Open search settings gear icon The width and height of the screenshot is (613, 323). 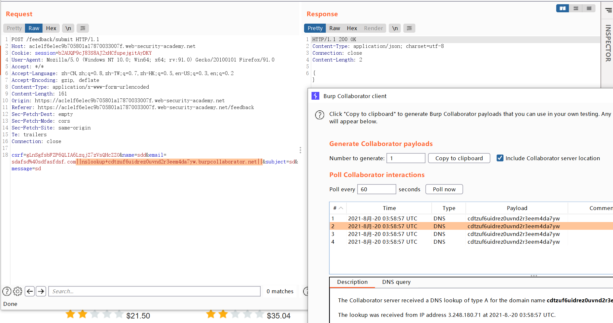pyautogui.click(x=18, y=291)
